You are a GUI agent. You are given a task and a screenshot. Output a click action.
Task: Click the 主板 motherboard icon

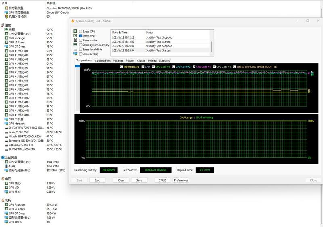click(6, 29)
